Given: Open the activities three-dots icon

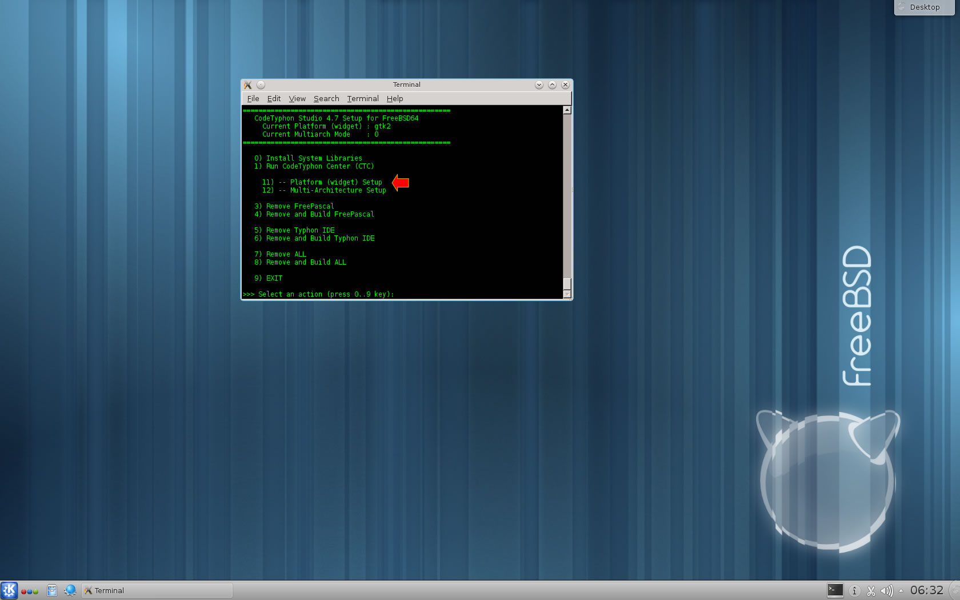Looking at the screenshot, I should pyautogui.click(x=30, y=591).
